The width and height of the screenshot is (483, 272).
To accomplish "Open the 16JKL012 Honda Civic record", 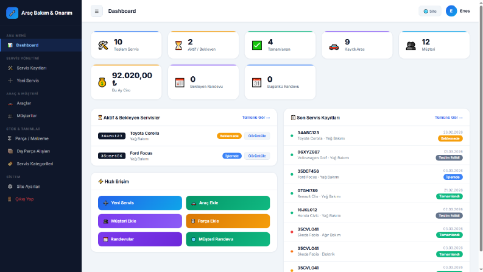I will click(376, 213).
